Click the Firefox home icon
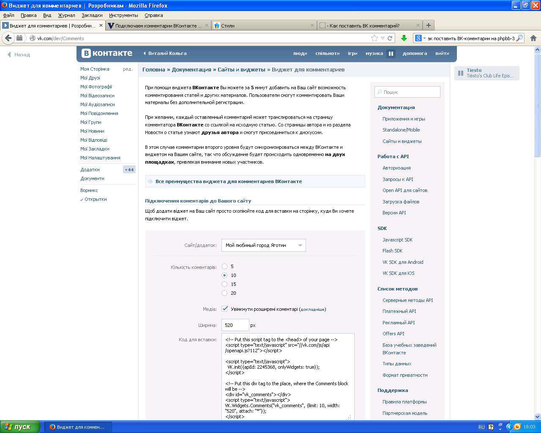The image size is (541, 433). point(533,38)
